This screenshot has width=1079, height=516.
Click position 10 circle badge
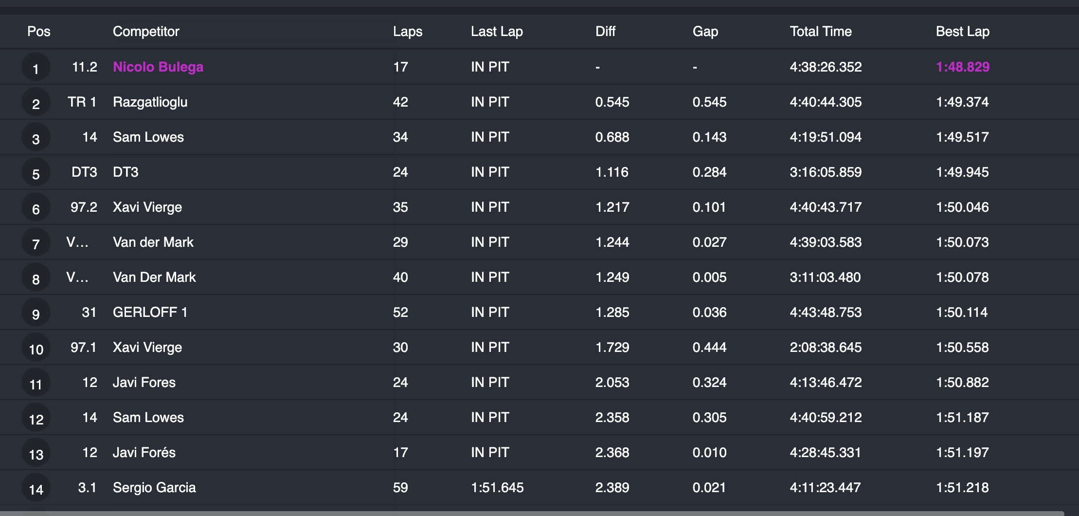36,348
